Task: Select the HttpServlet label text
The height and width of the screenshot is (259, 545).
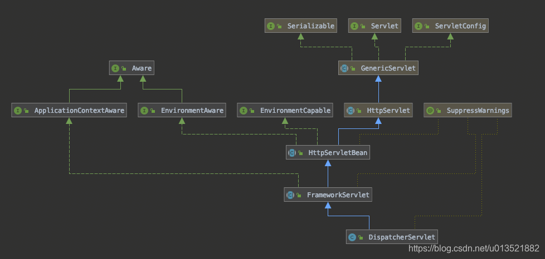Action: pos(388,111)
